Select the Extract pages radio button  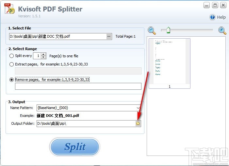(11, 64)
